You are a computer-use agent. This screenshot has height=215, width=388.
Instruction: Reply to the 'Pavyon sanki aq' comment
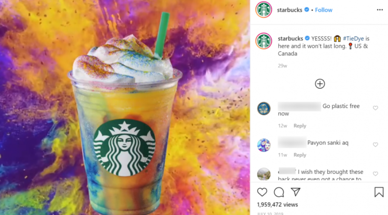click(x=300, y=155)
